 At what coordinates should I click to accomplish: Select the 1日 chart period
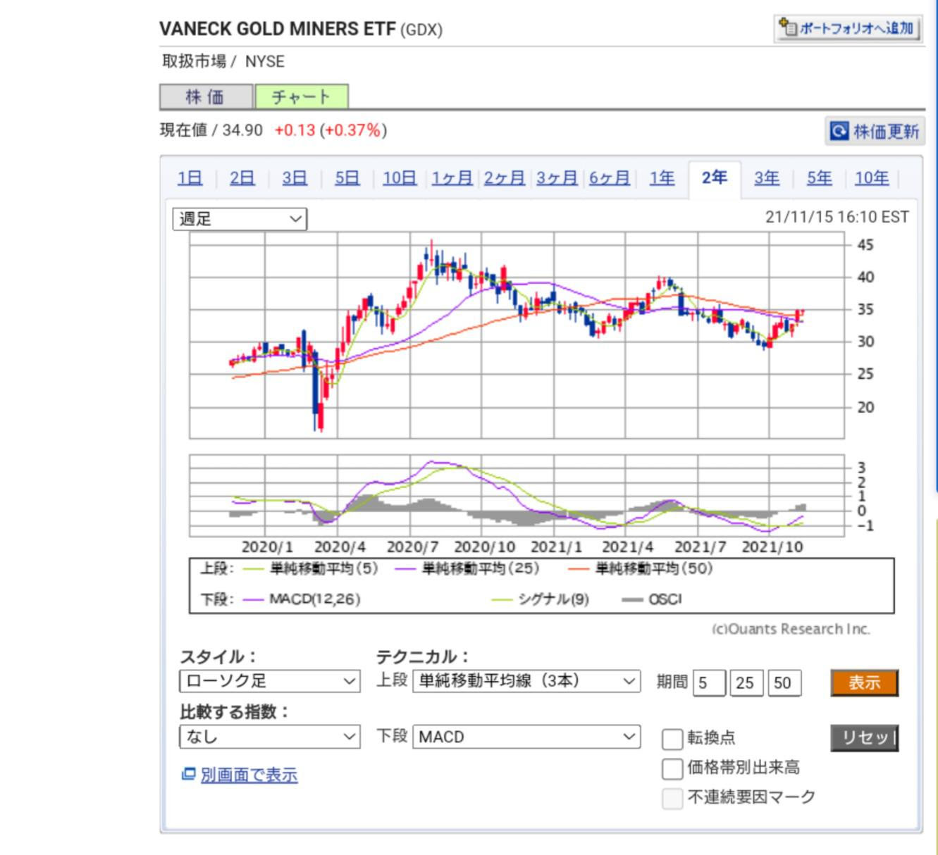190,178
